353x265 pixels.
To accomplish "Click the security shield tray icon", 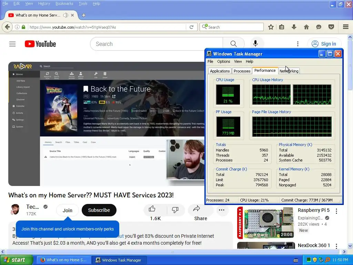I will tap(315, 260).
